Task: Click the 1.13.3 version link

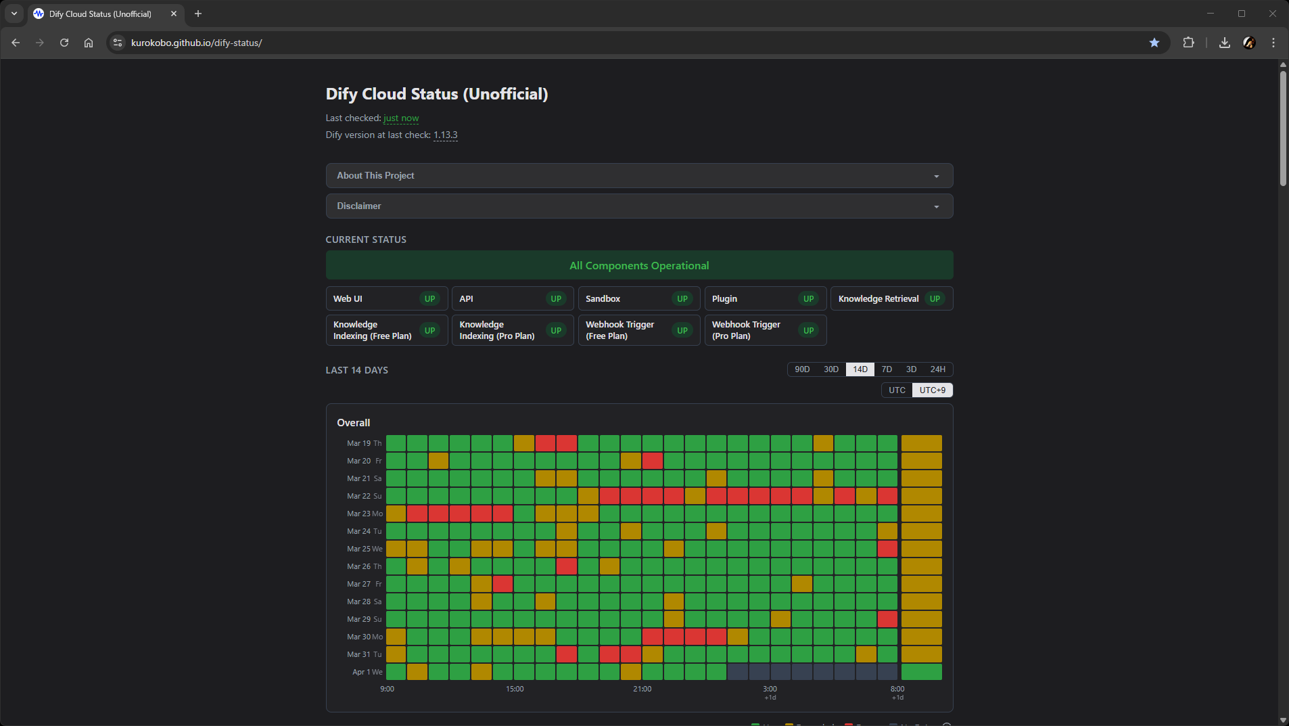Action: [445, 135]
